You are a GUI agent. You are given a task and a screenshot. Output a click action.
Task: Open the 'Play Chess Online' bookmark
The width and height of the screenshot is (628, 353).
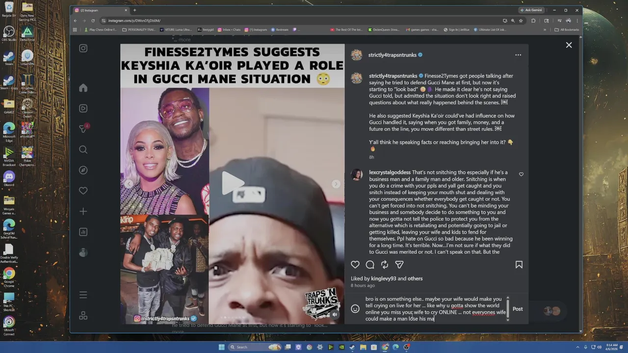[100, 29]
